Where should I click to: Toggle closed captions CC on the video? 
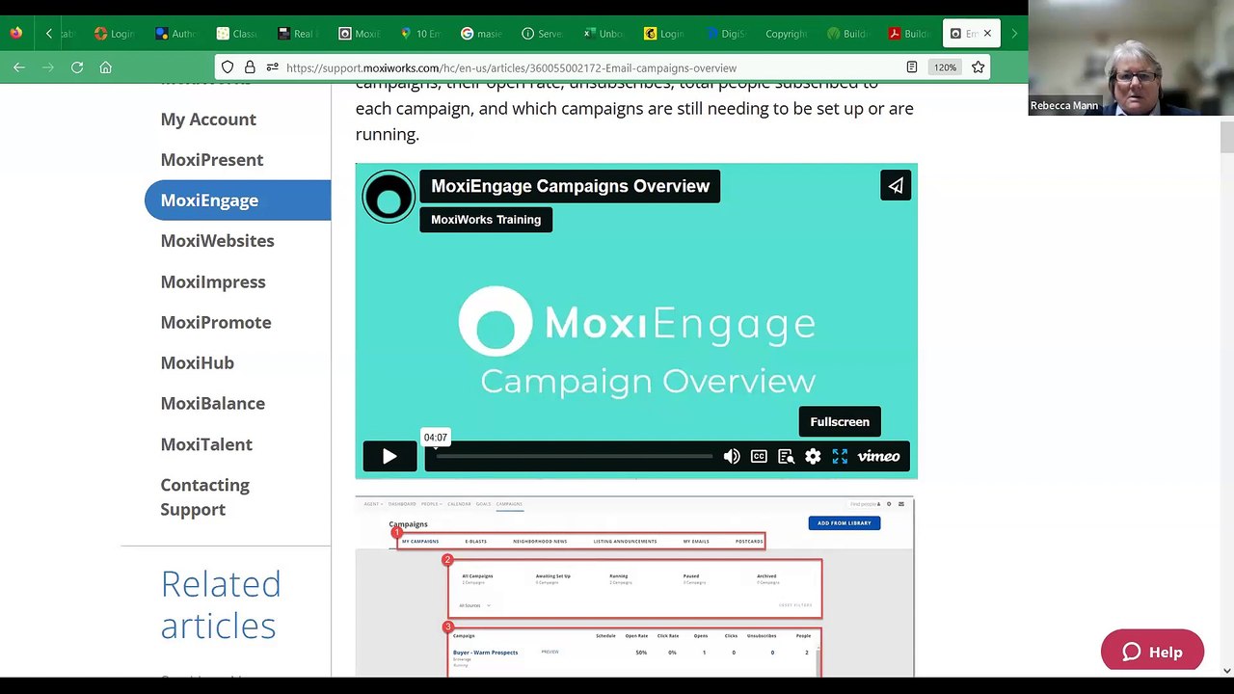[x=759, y=457]
